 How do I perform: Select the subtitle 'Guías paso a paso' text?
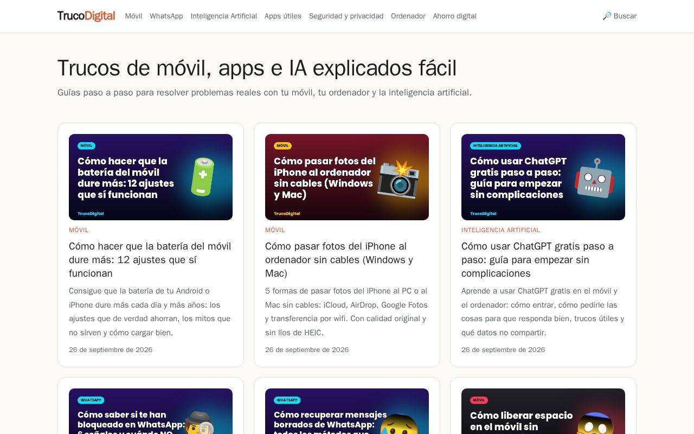[x=265, y=93]
